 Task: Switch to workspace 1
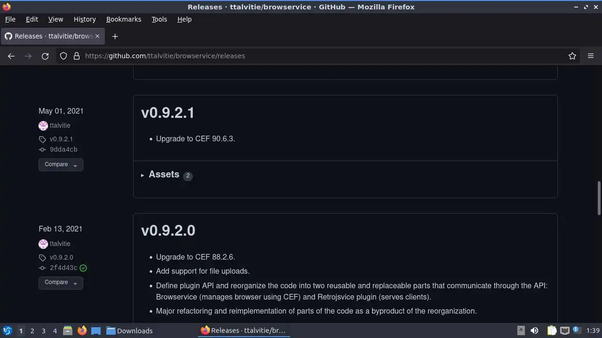point(21,330)
